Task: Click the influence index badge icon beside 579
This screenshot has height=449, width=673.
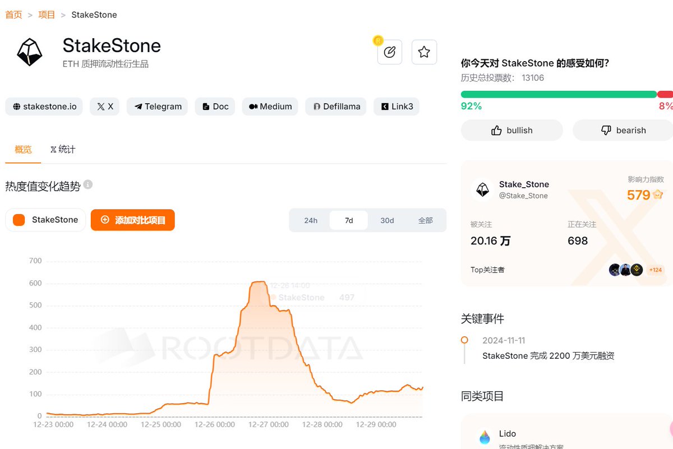Action: pyautogui.click(x=658, y=195)
